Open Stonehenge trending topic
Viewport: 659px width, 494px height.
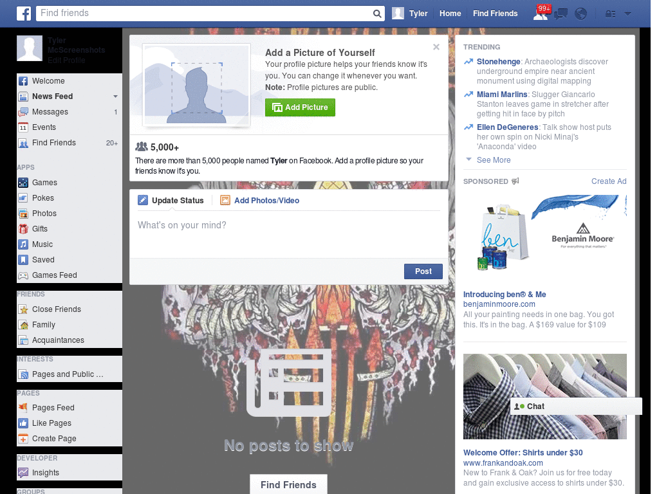click(499, 62)
